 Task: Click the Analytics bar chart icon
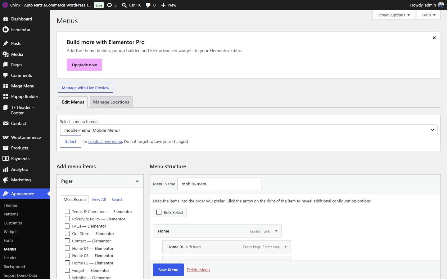[5, 169]
